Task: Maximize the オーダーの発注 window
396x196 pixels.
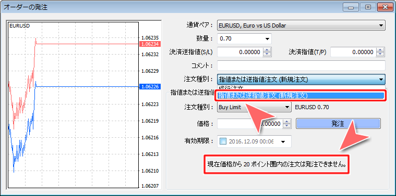Action: coord(367,7)
